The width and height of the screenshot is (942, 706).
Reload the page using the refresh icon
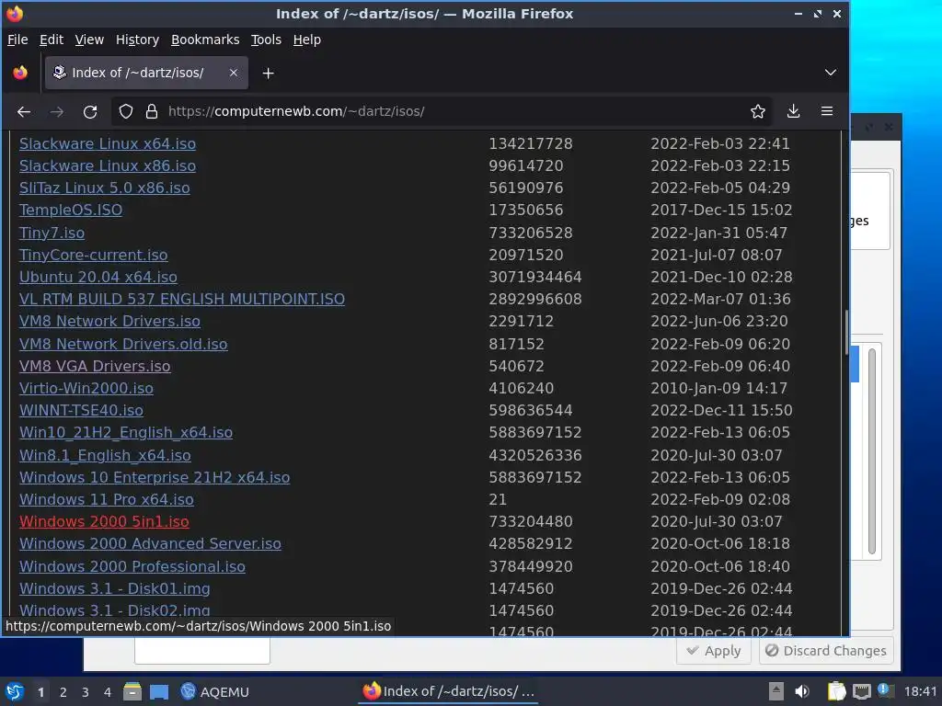(x=90, y=111)
